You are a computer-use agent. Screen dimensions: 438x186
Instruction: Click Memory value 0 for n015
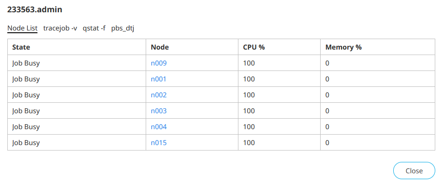(327, 143)
